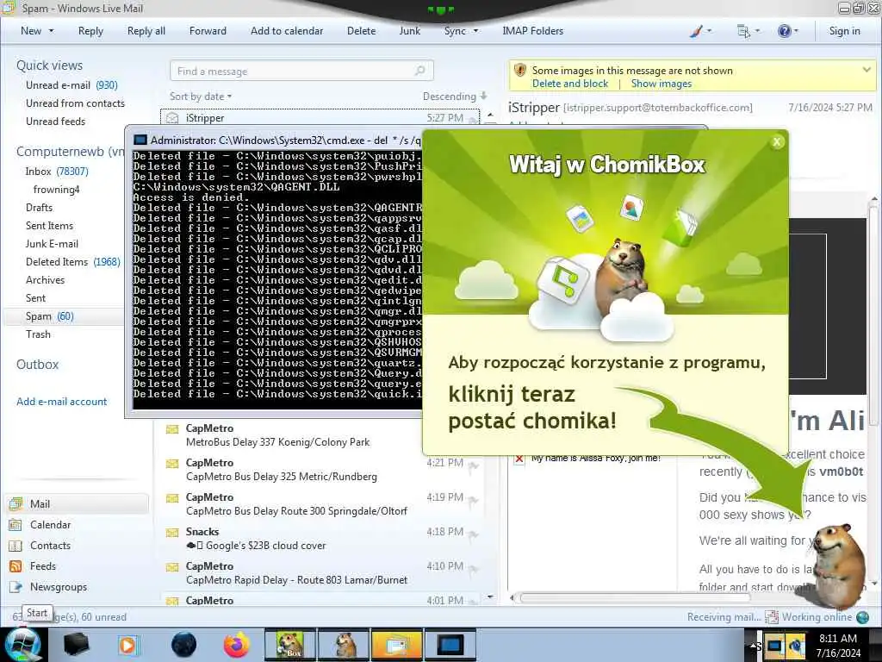Click Sign in
882x662 pixels.
click(844, 32)
